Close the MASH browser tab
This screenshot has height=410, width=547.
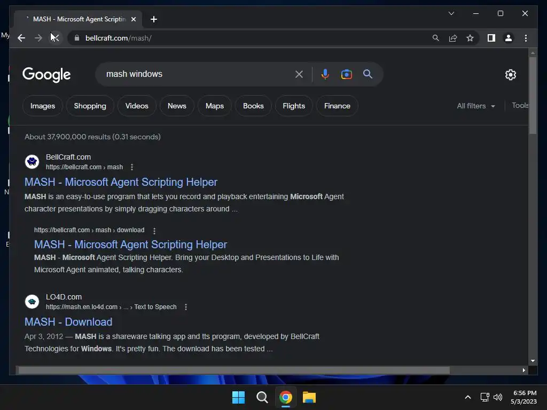coord(133,19)
